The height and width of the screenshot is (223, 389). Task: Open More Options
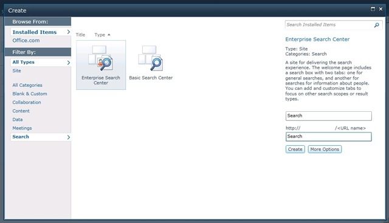[325, 149]
